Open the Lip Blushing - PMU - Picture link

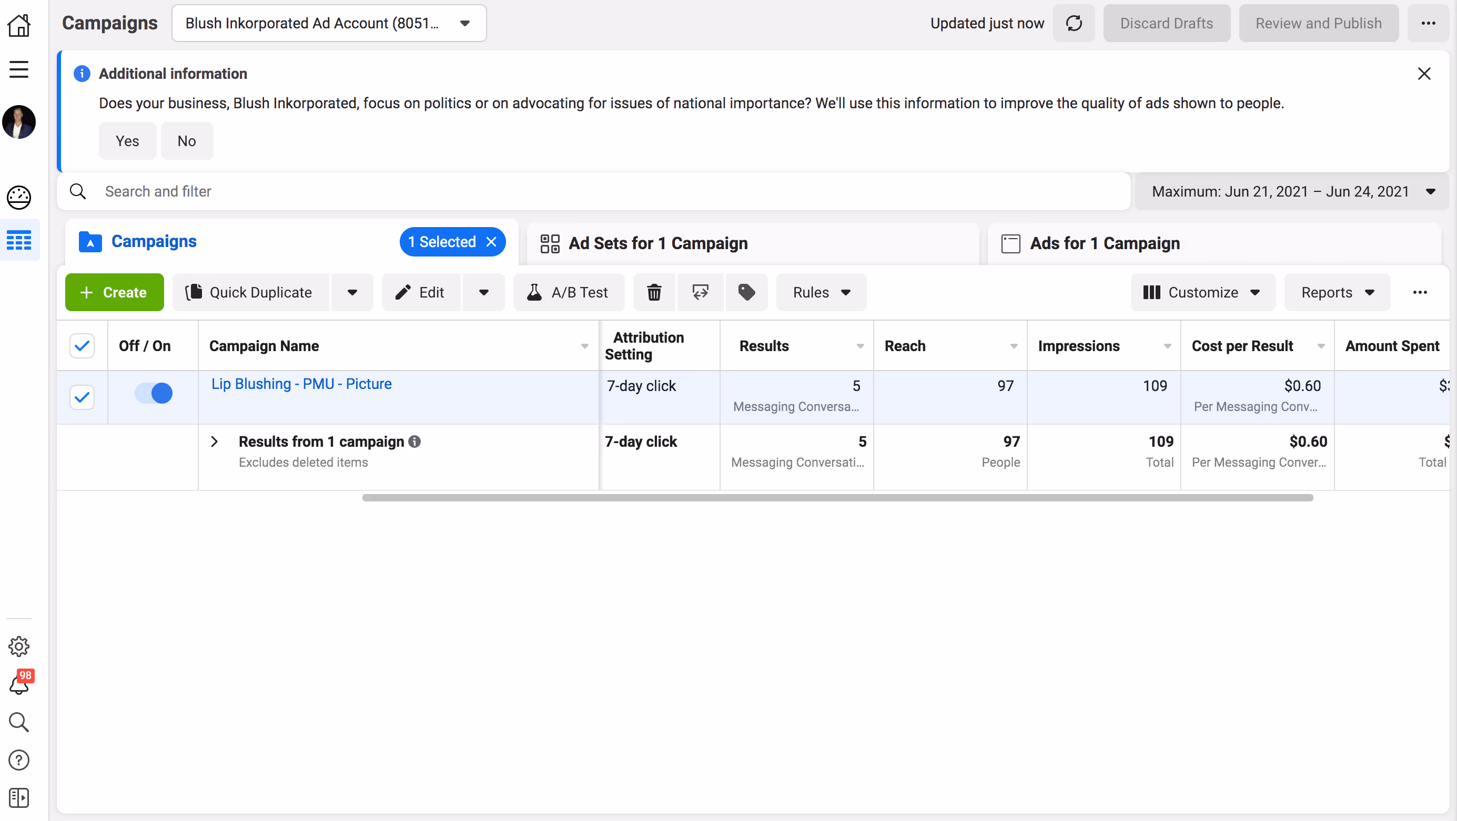(301, 384)
